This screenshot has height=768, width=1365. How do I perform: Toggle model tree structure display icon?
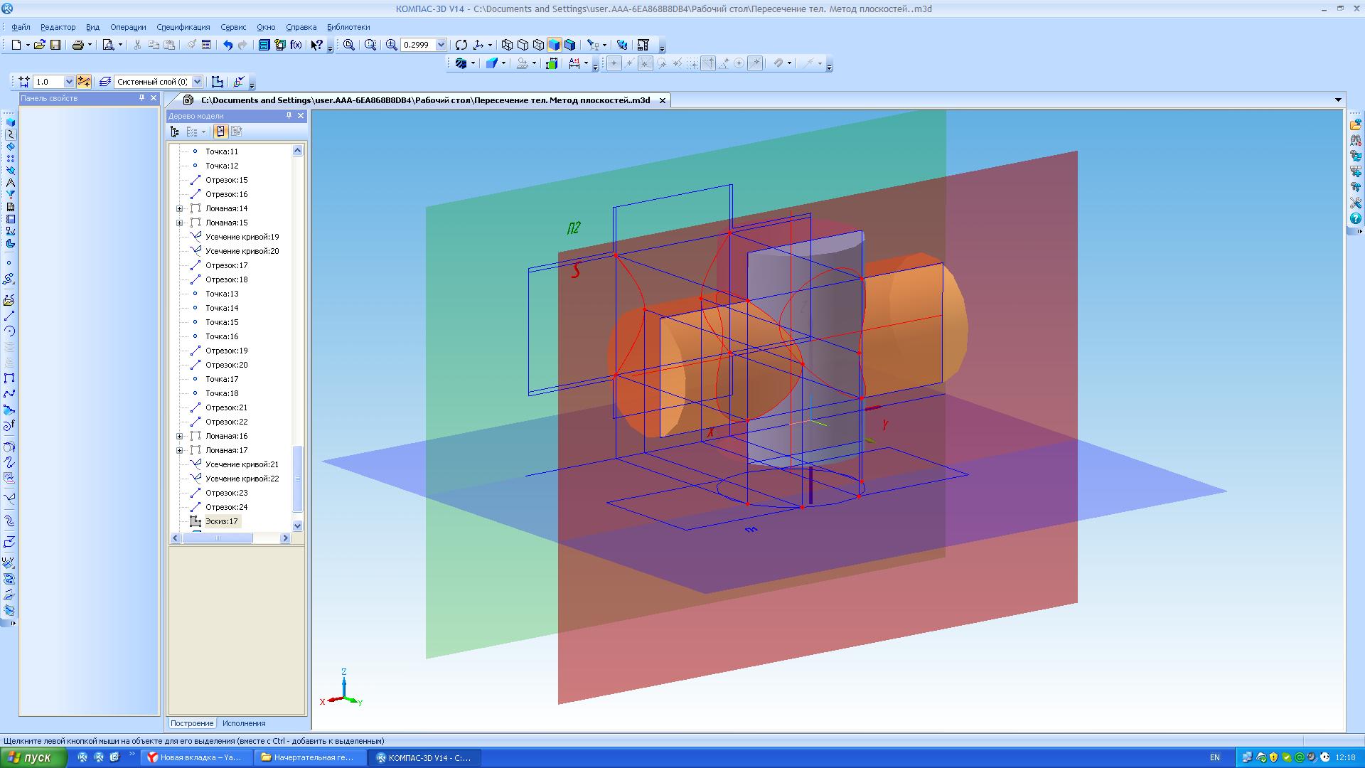pos(175,132)
